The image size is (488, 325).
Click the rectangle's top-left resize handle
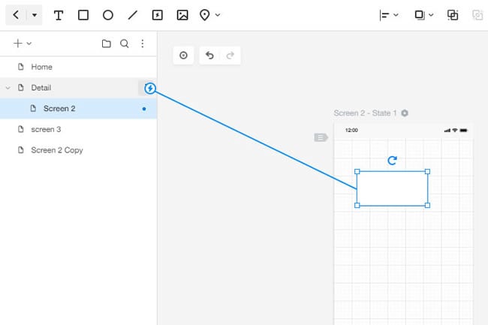point(357,172)
